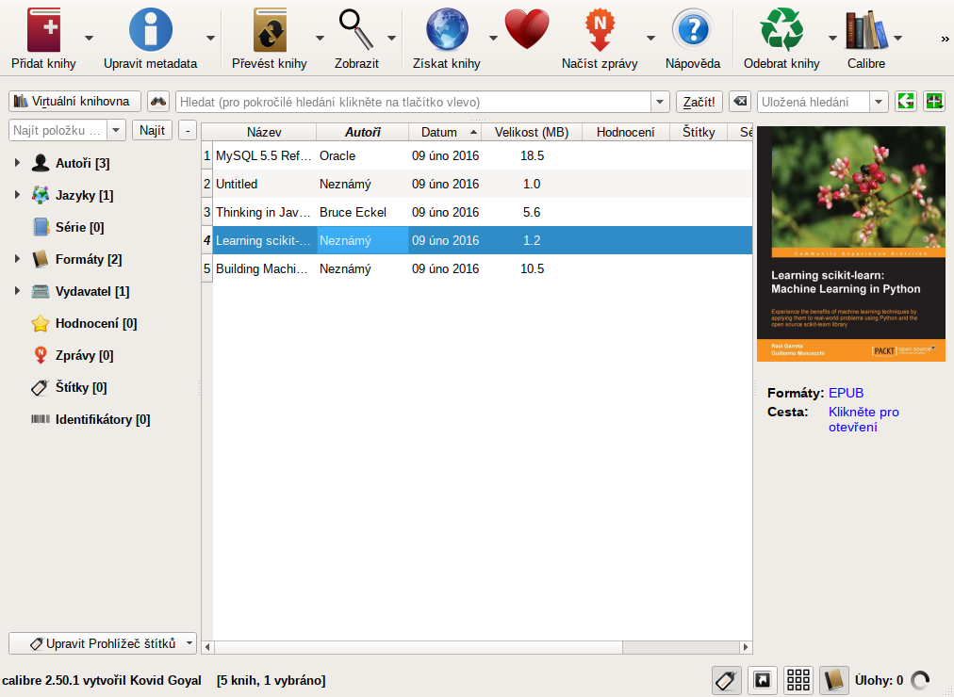Open the EPUB format link
Screen dimensions: 954x697
(x=846, y=393)
